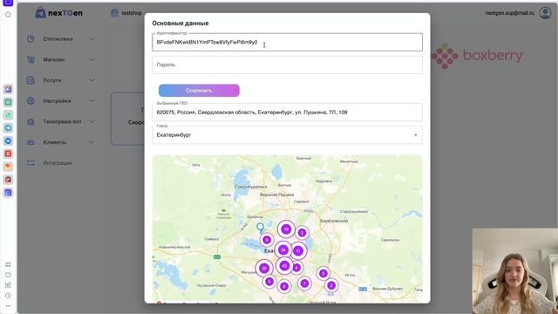Open Messenger in the browser sidebar
Image resolution: width=558 pixels, height=314 pixels.
[8, 140]
